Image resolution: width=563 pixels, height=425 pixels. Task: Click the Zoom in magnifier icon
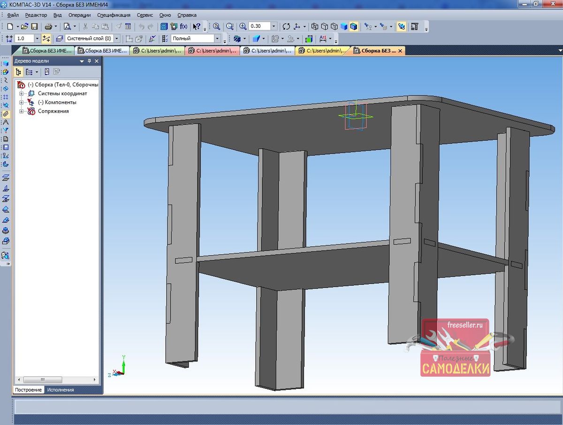click(243, 27)
